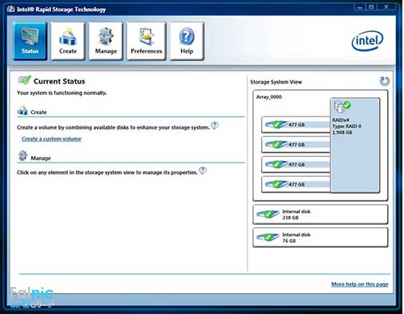Click the disk icon of the 76 GB internal disk

tap(267, 237)
